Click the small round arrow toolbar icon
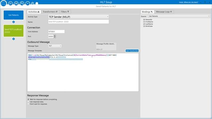The image size is (212, 119). [32, 3]
